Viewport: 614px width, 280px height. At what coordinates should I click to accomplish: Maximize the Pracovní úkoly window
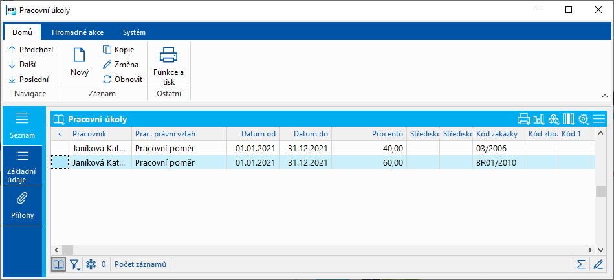pos(569,10)
